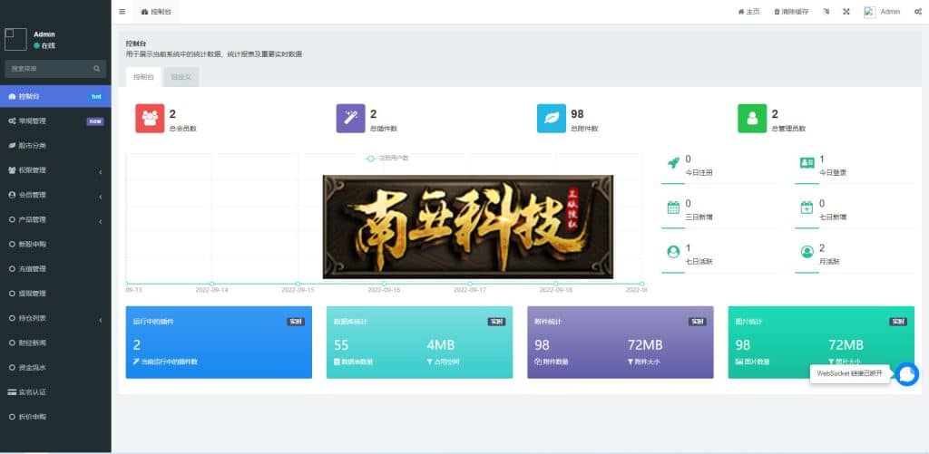The height and width of the screenshot is (454, 929).
Task: Click the green 总管理员数 user icon
Action: point(752,119)
